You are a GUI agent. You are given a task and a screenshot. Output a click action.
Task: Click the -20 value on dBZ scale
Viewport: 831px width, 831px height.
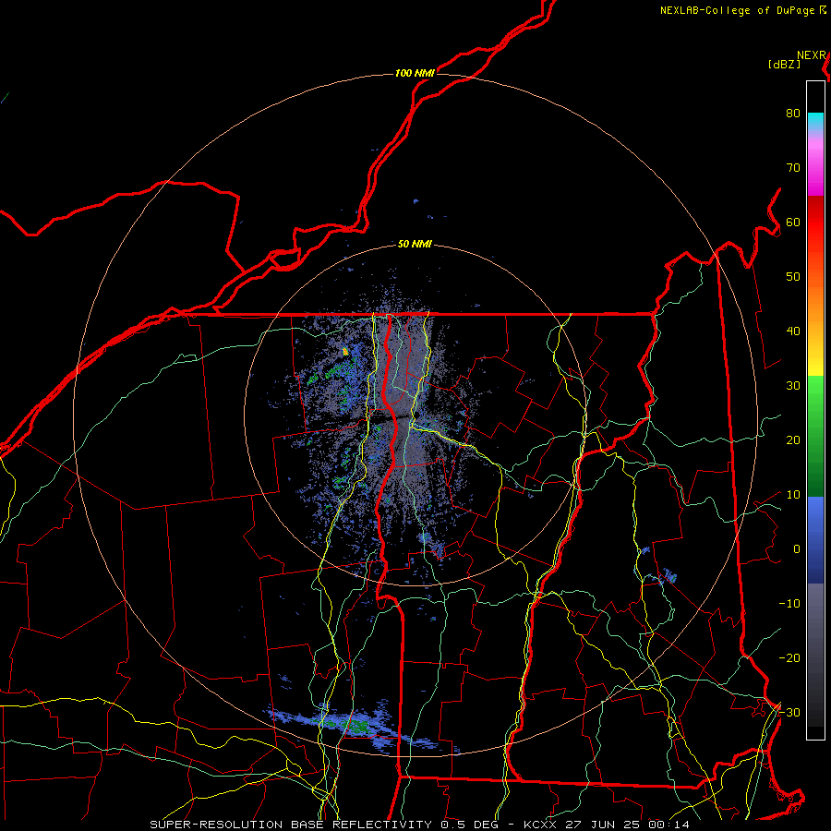coord(789,658)
